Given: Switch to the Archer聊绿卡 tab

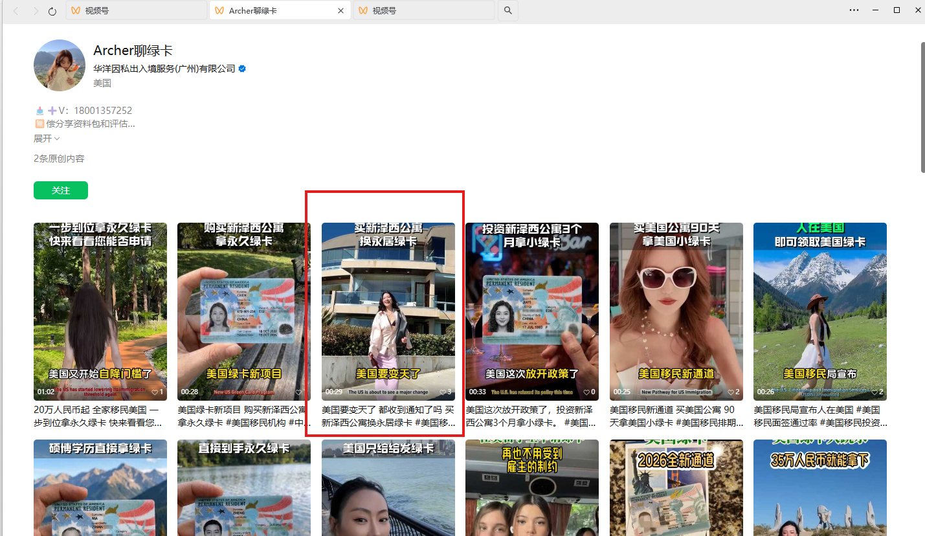Looking at the screenshot, I should click(280, 10).
